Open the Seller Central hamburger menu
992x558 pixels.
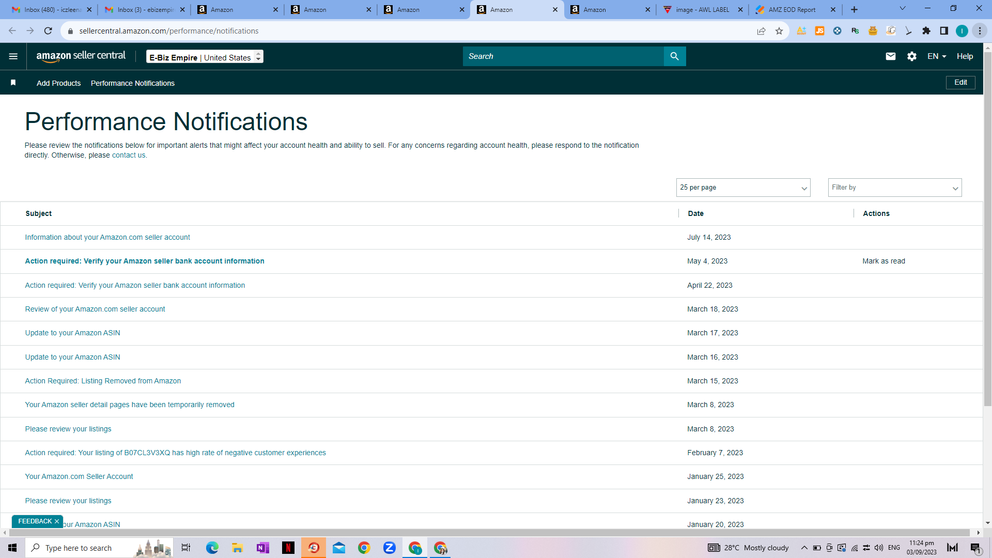pyautogui.click(x=13, y=56)
